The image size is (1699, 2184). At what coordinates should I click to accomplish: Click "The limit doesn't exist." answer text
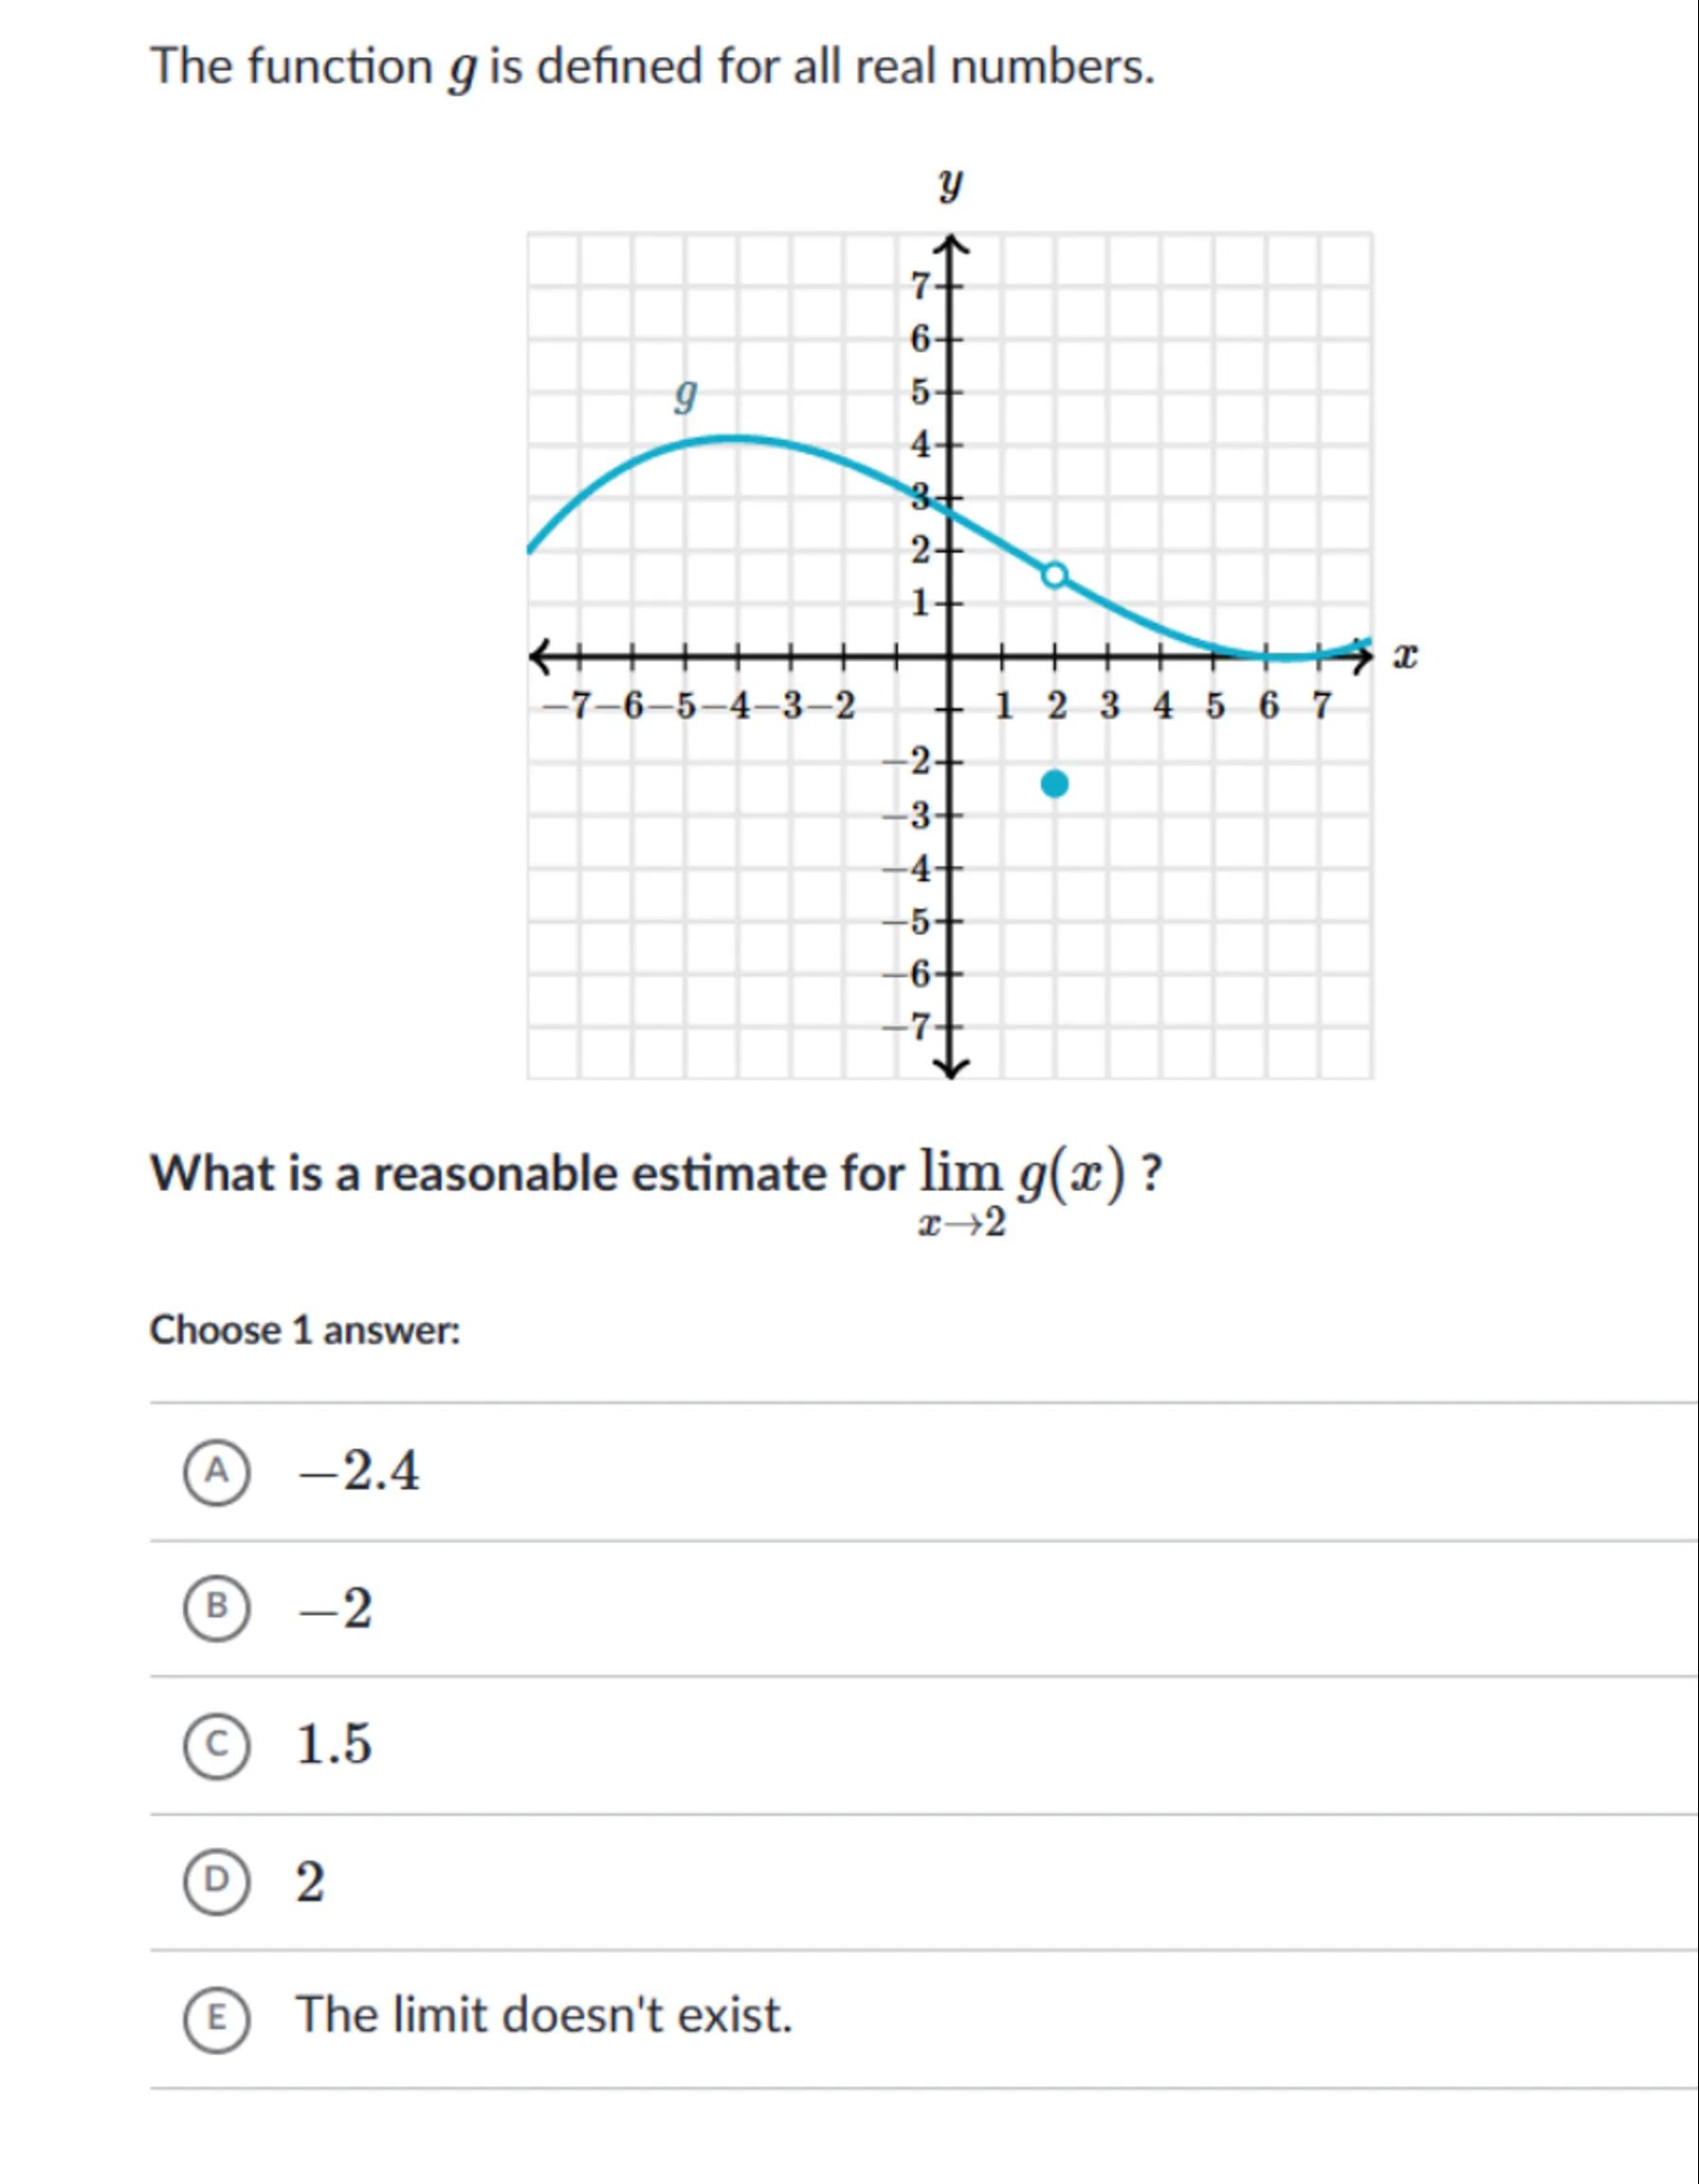(544, 2016)
